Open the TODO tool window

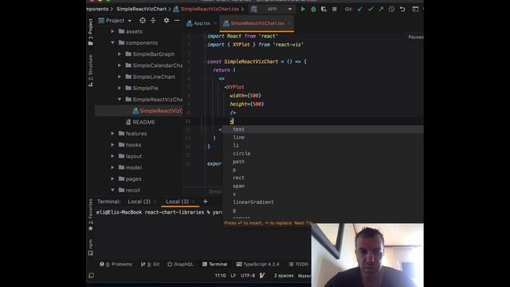[x=299, y=264]
